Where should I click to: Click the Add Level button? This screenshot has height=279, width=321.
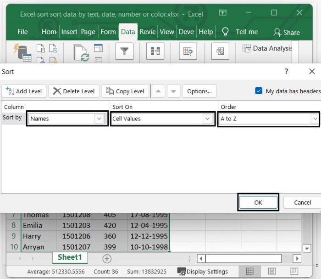pyautogui.click(x=24, y=91)
